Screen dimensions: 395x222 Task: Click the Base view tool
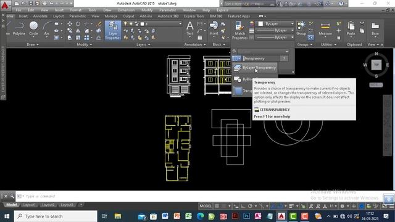click(x=375, y=28)
